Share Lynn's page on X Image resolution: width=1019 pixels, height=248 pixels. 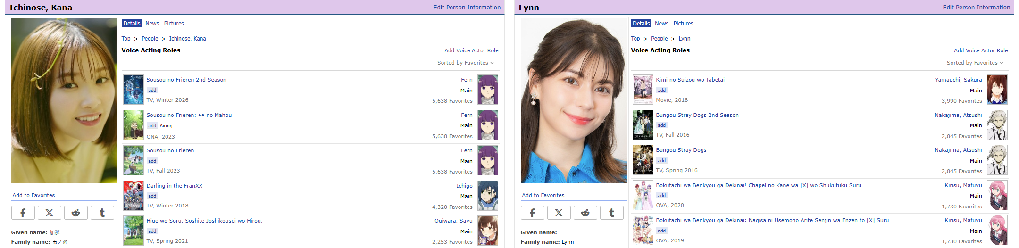(x=559, y=213)
